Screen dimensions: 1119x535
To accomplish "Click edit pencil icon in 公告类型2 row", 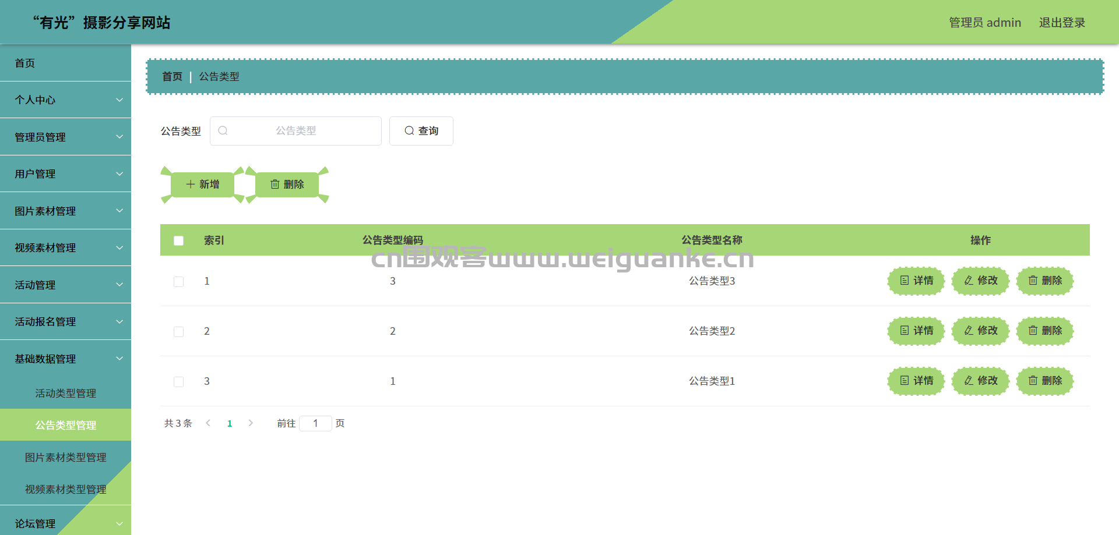I will 969,331.
